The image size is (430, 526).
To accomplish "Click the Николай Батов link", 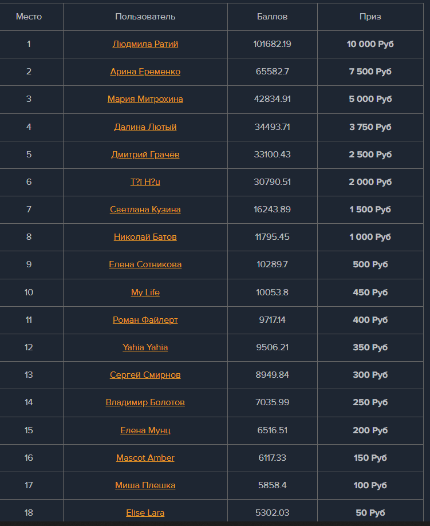I will 145,237.
